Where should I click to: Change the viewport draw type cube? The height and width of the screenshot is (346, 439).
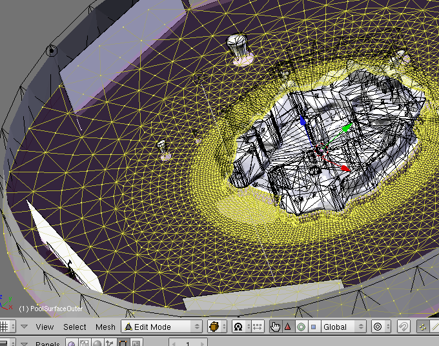[x=217, y=327]
